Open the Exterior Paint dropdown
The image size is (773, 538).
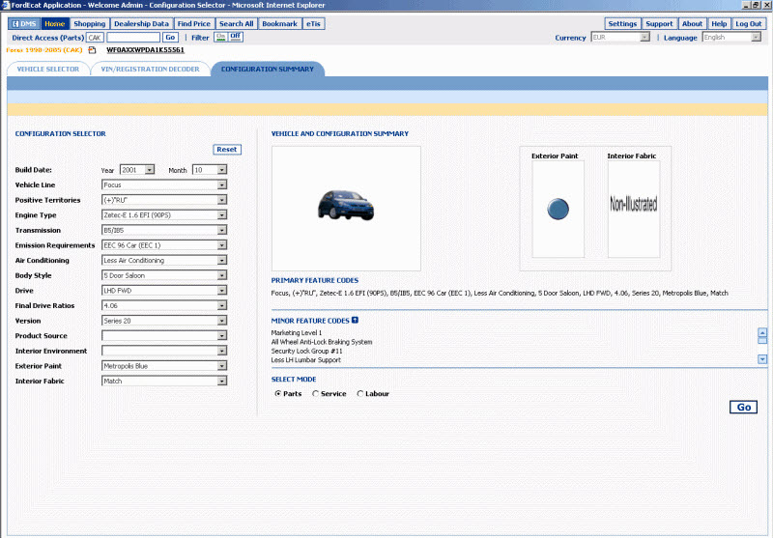coord(222,366)
